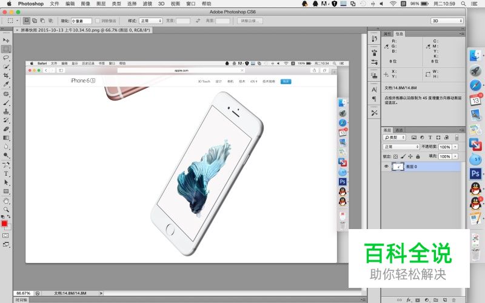Image resolution: width=485 pixels, height=303 pixels.
Task: Select the Dodge tool
Action: [6, 155]
